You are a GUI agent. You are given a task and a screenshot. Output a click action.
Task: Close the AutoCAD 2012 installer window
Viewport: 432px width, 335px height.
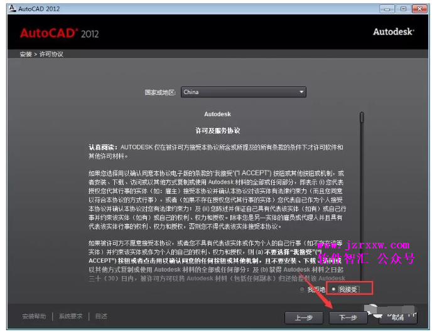click(419, 9)
